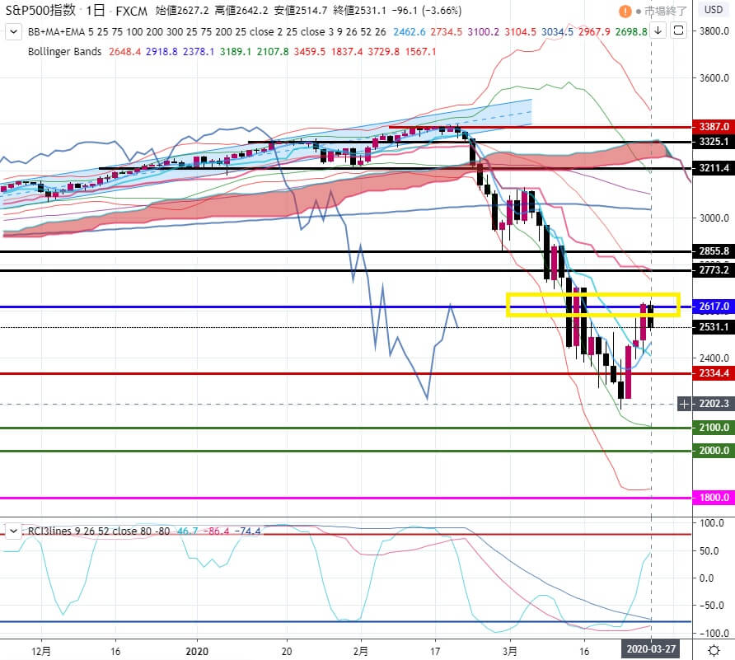Click the S&P500指数 symbol title
This screenshot has height=660, width=735.
pos(40,10)
